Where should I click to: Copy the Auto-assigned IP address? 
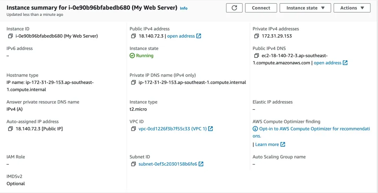(x=10, y=129)
